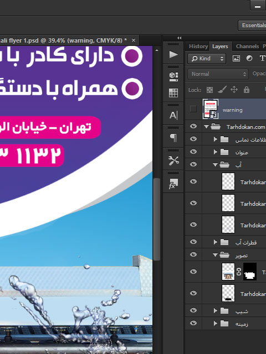Screen dimensions: 266x354
Task: Lock position move icon
Action: (x=234, y=90)
